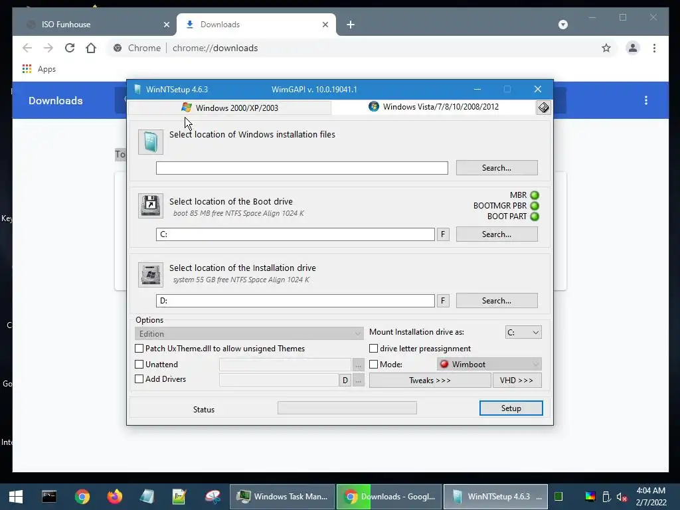Switch to the ISO Funhouse browser tab
Screen dimensions: 680x510
point(94,25)
